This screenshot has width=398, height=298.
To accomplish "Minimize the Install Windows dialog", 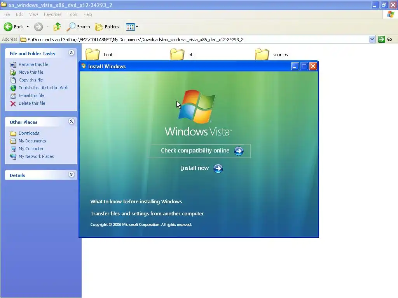I will tap(295, 66).
